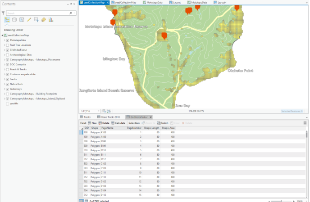This screenshot has height=202, width=310.
Task: Open the map scale dropdown
Action: coord(99,111)
